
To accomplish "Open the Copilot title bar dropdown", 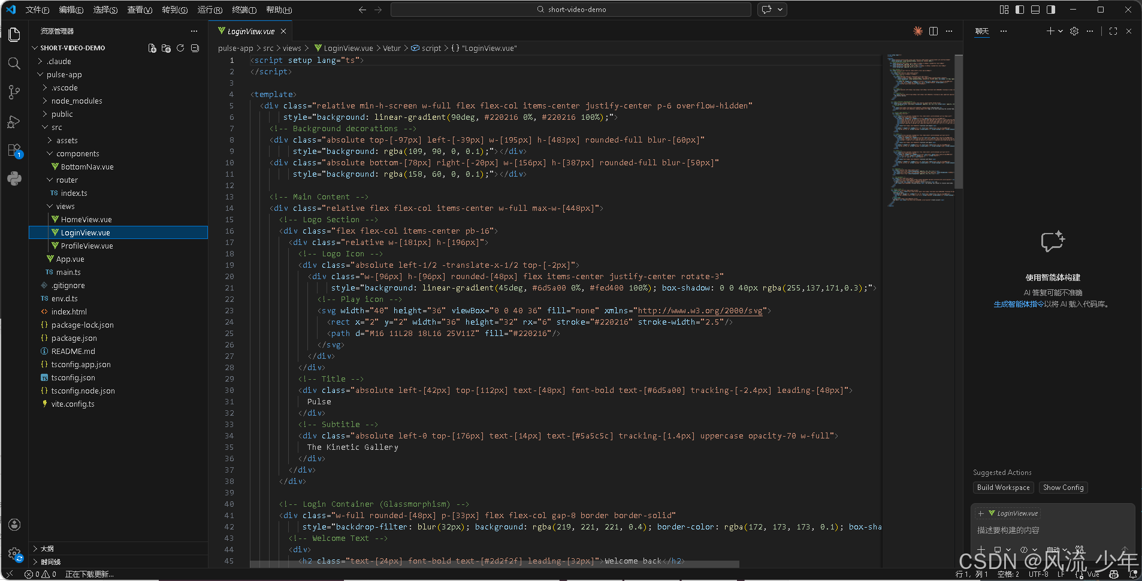I will (x=780, y=10).
